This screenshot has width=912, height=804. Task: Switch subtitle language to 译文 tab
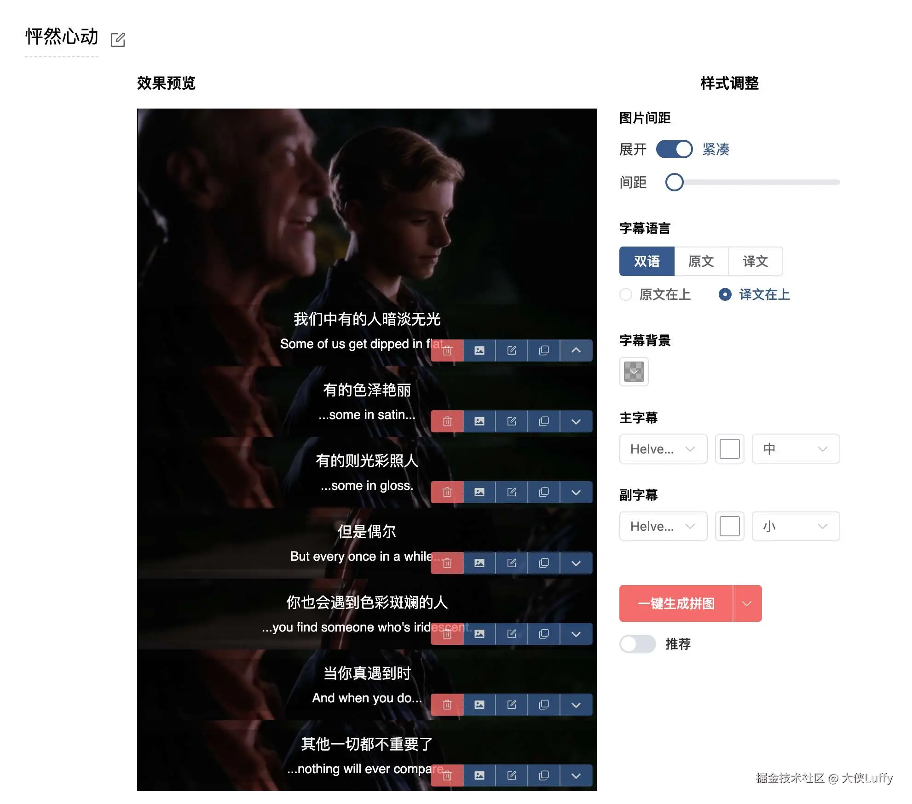coord(756,261)
